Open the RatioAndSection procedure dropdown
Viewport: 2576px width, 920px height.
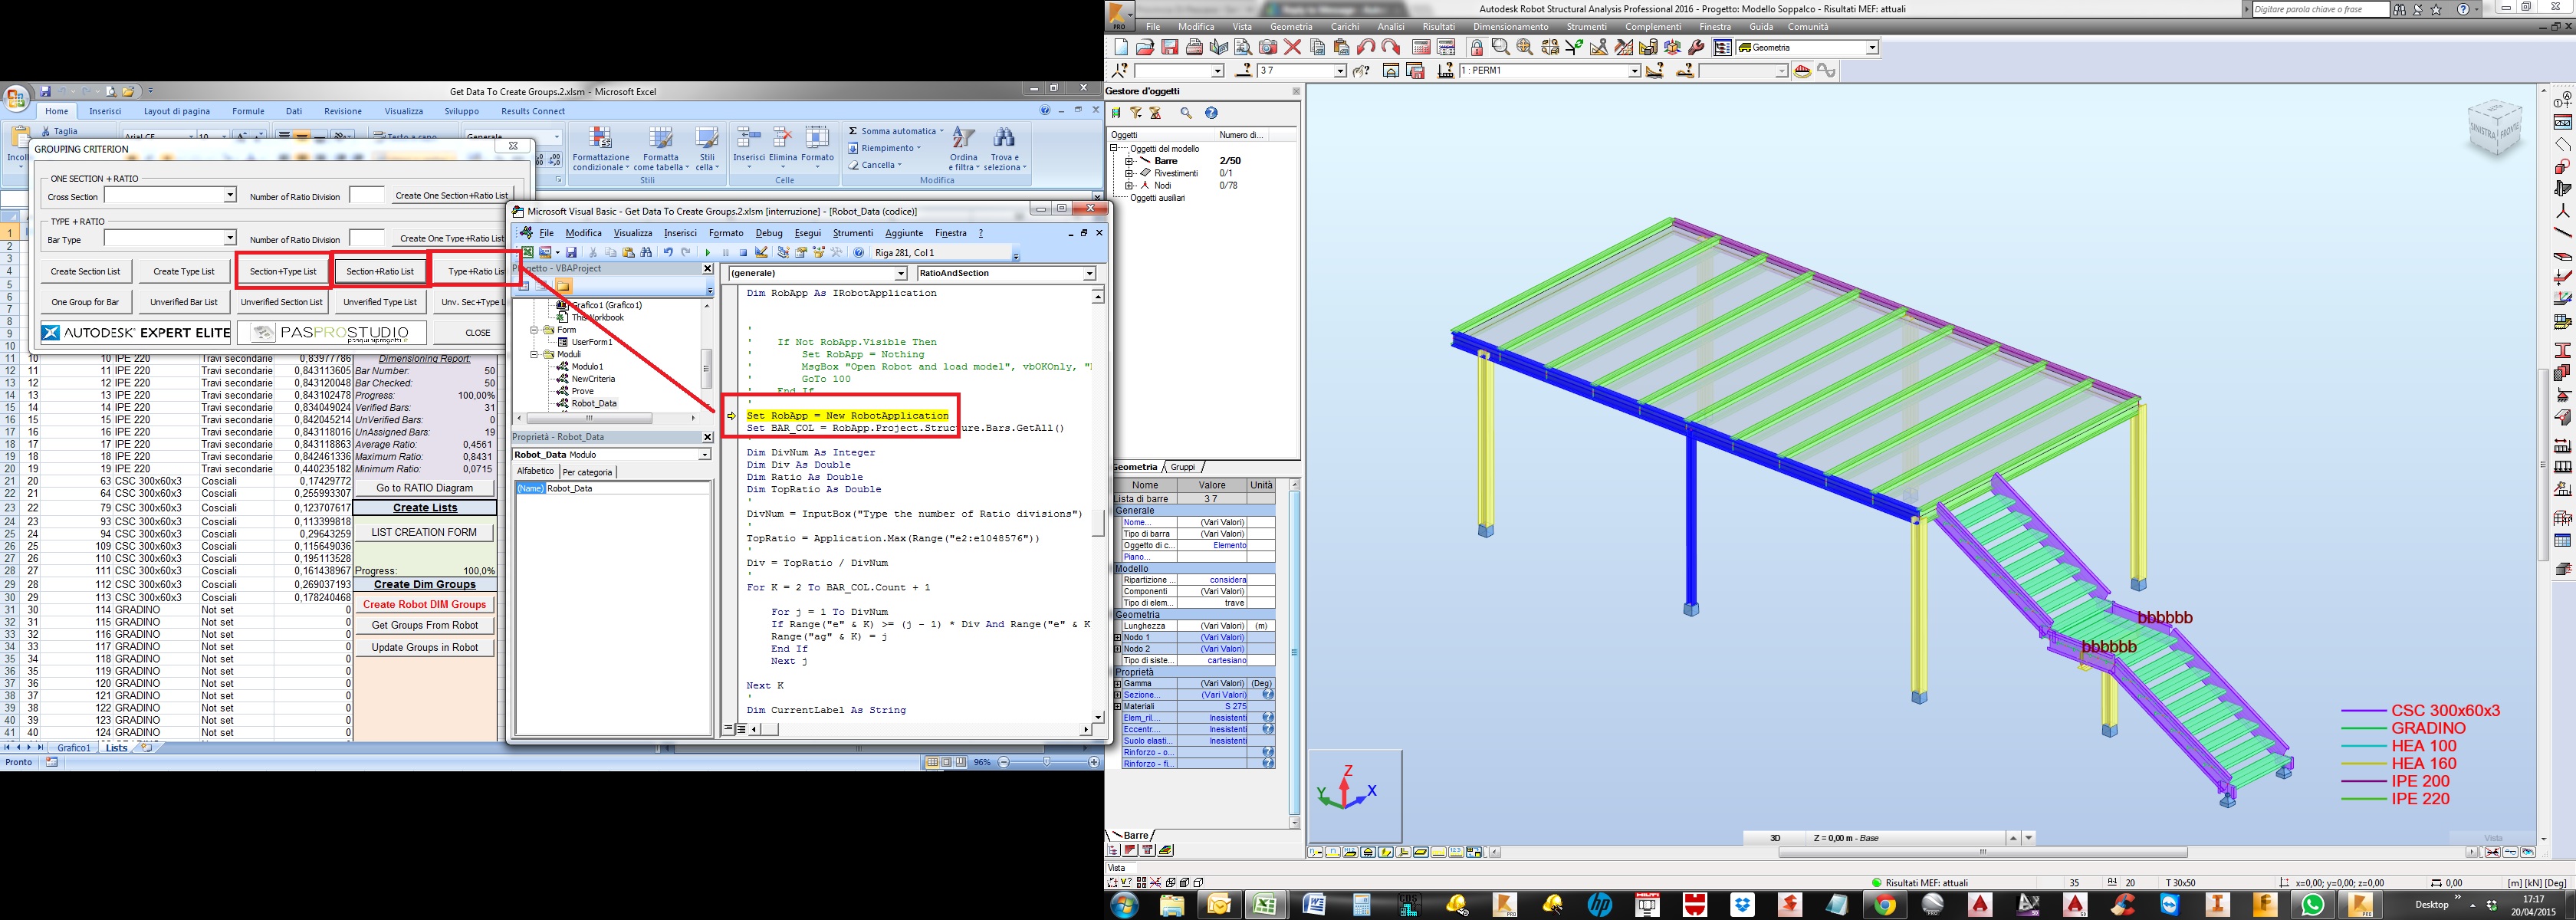[x=1089, y=273]
